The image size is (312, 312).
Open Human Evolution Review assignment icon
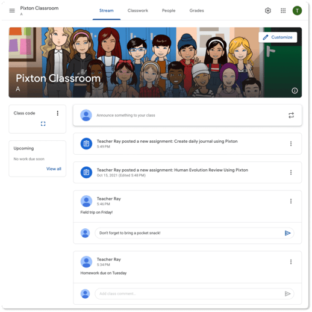[x=86, y=172]
